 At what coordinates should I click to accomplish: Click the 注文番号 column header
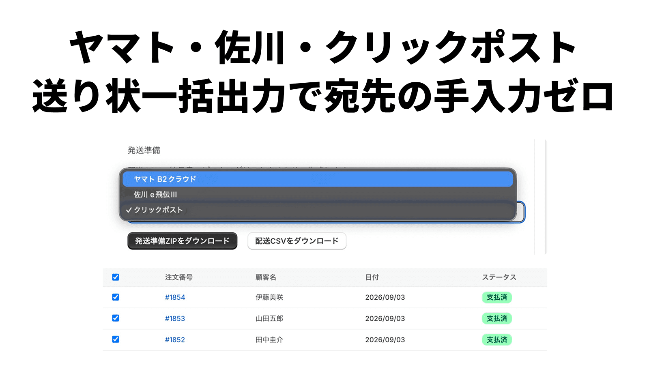click(x=178, y=277)
